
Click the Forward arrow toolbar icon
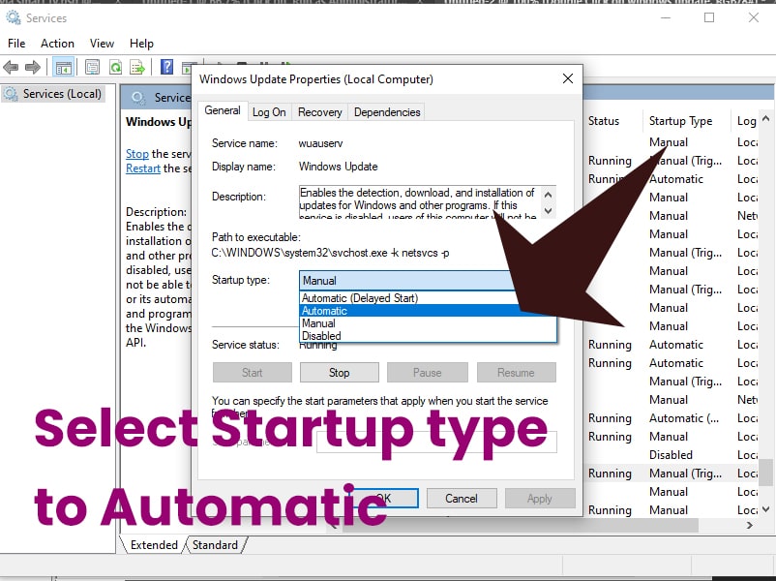(x=33, y=68)
